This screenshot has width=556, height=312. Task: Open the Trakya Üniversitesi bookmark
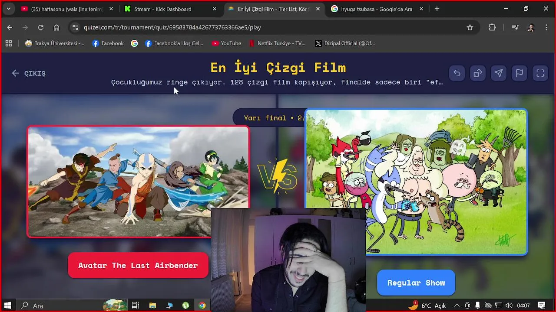coord(55,43)
